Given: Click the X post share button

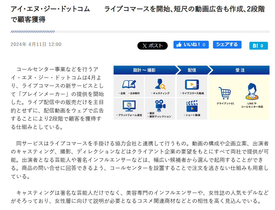Looking at the screenshot, I should (153, 46).
